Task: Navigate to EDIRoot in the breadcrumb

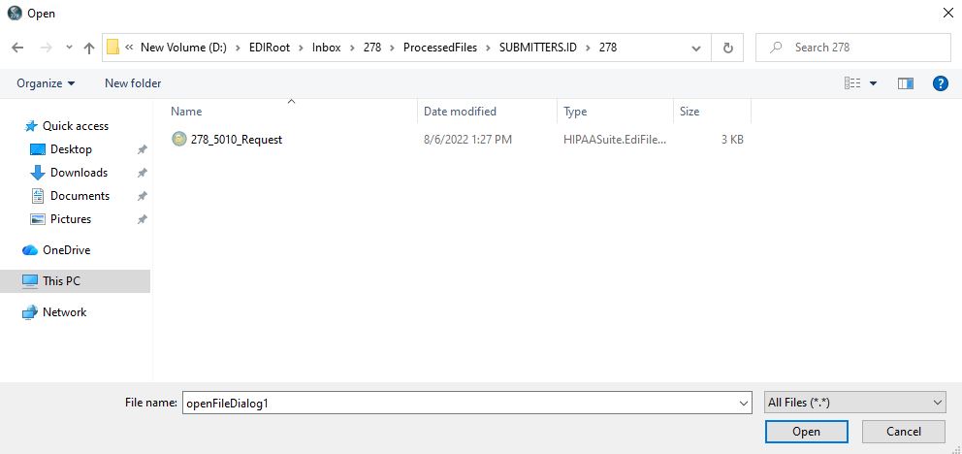Action: [x=270, y=48]
